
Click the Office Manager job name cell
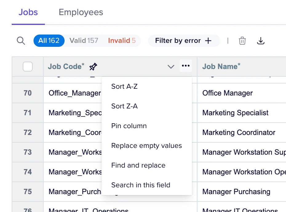[x=228, y=93]
